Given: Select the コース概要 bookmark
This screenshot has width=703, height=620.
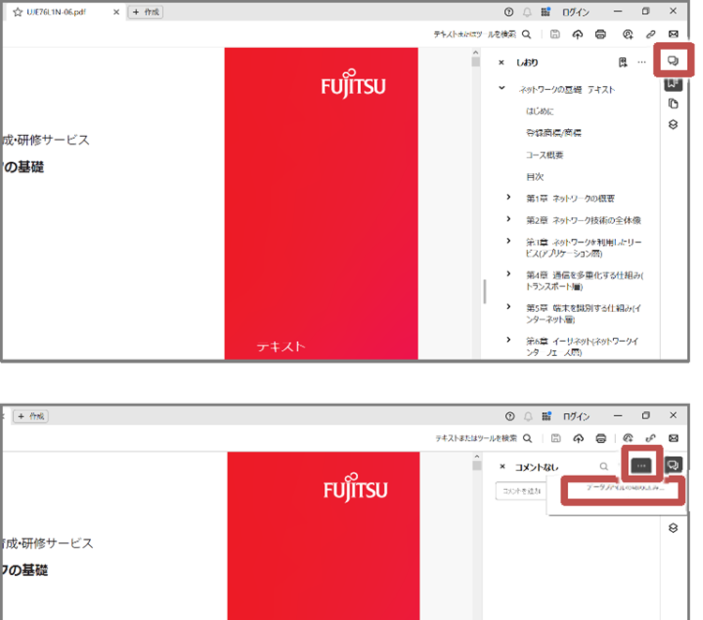Looking at the screenshot, I should click(x=545, y=155).
